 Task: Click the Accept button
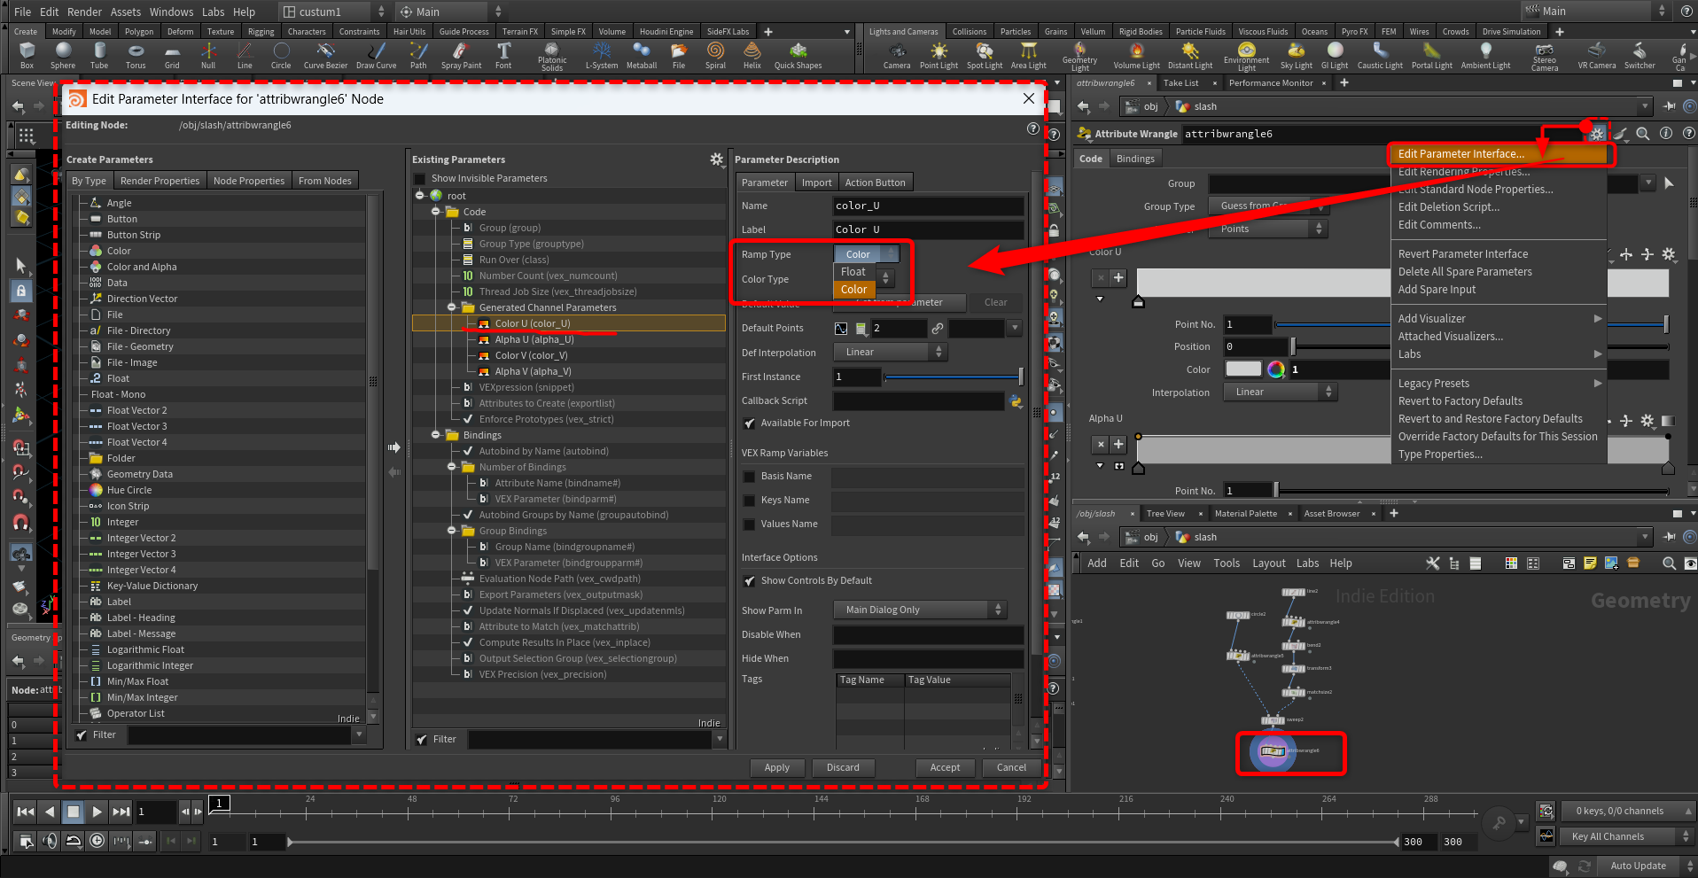945,768
